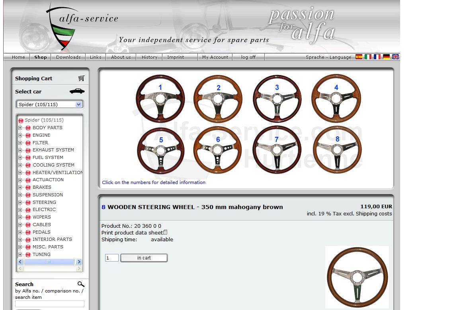Viewport: 457px width, 310px height.
Task: Click the print product data sheet icon
Action: click(x=165, y=232)
